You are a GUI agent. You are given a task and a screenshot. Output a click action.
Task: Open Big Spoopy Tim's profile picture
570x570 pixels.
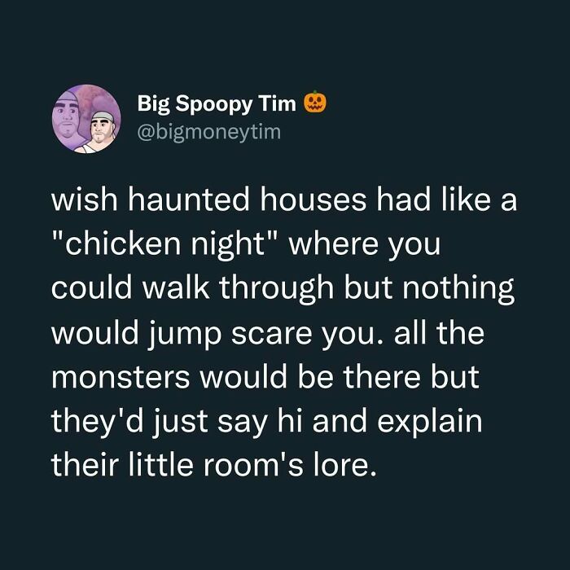86,119
